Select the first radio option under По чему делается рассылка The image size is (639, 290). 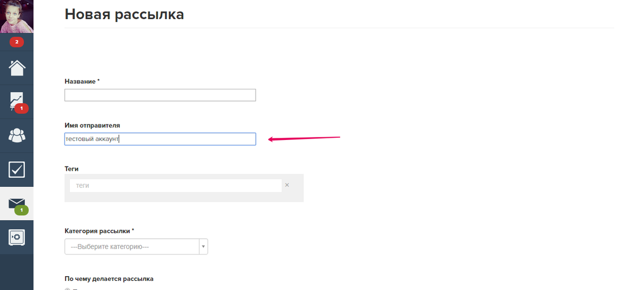click(x=67, y=289)
